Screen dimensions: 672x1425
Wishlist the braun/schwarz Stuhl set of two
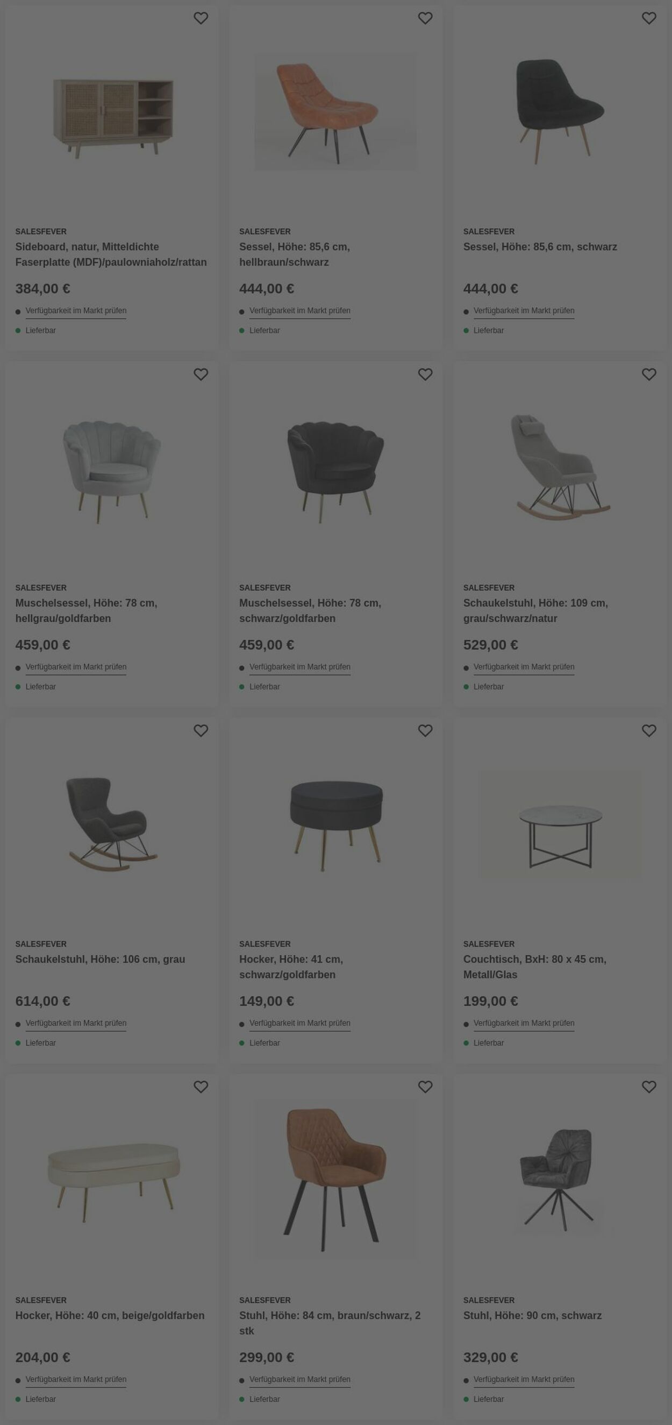(x=425, y=1087)
